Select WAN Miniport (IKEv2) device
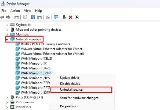 [37, 59]
